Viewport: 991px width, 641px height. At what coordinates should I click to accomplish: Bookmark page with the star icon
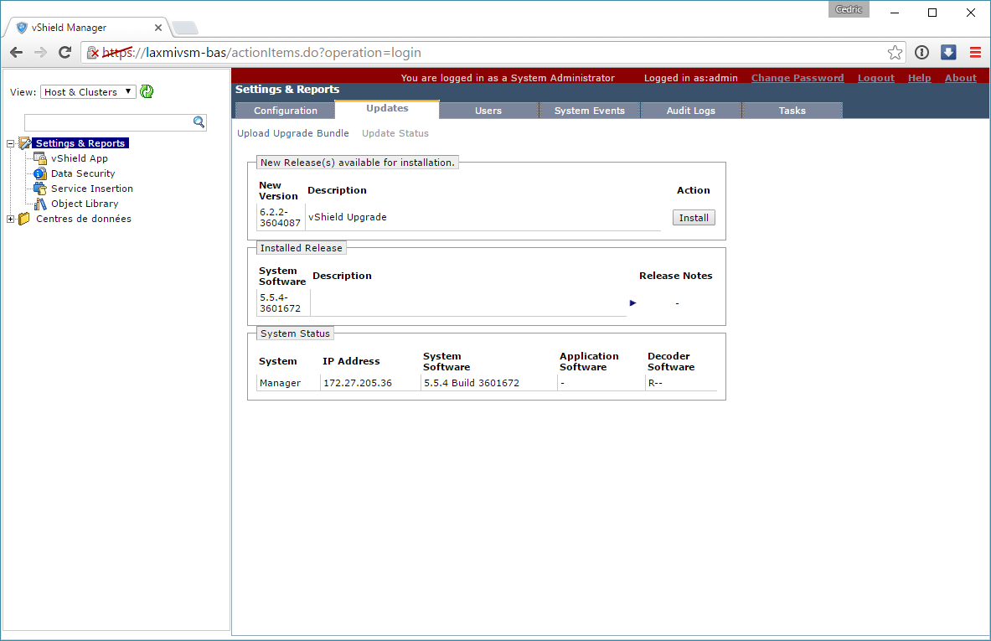tap(895, 53)
